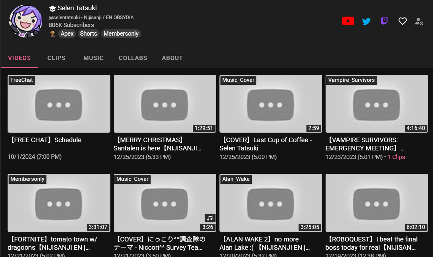Click the 12/25/2023 (5:00 PM) date
The image size is (433, 257).
point(248,157)
